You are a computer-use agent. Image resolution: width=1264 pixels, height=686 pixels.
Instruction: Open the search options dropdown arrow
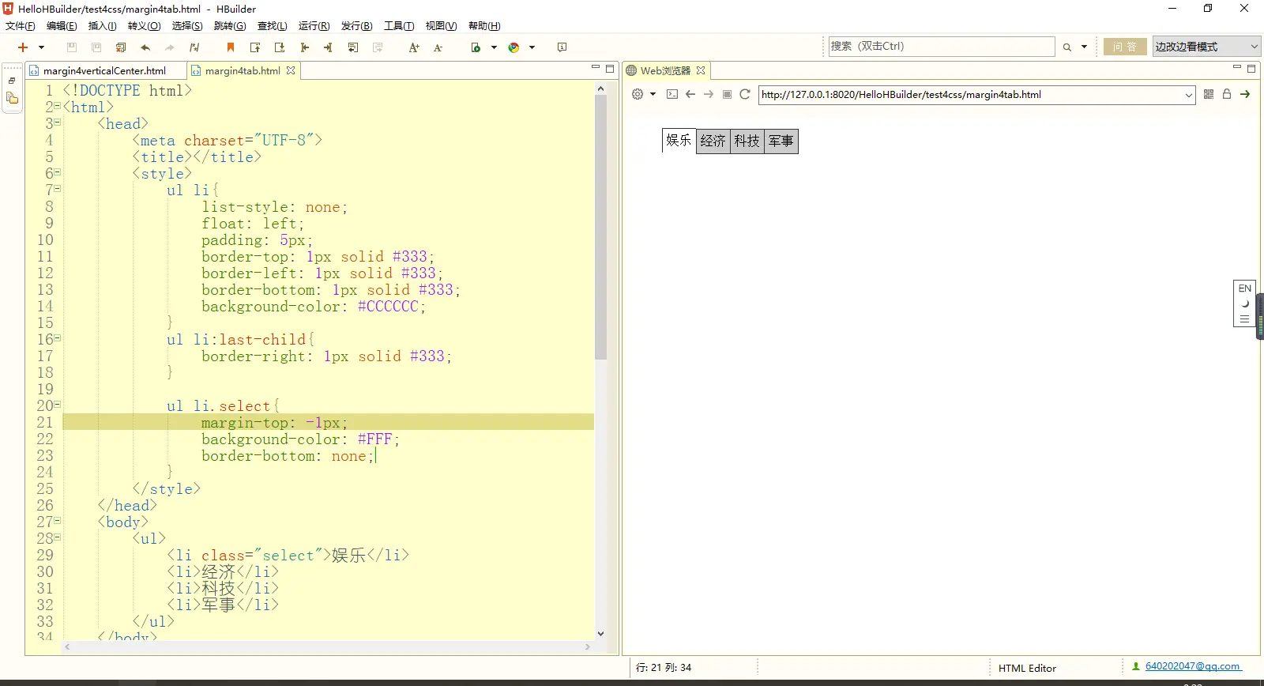click(x=1084, y=47)
